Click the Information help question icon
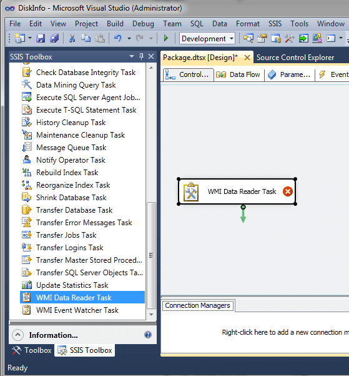 pos(148,335)
